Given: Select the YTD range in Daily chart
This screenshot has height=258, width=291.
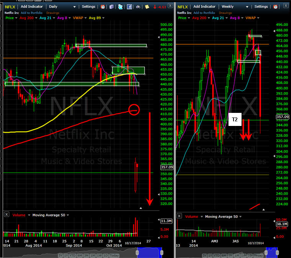Looking at the screenshot, I should (72, 255).
